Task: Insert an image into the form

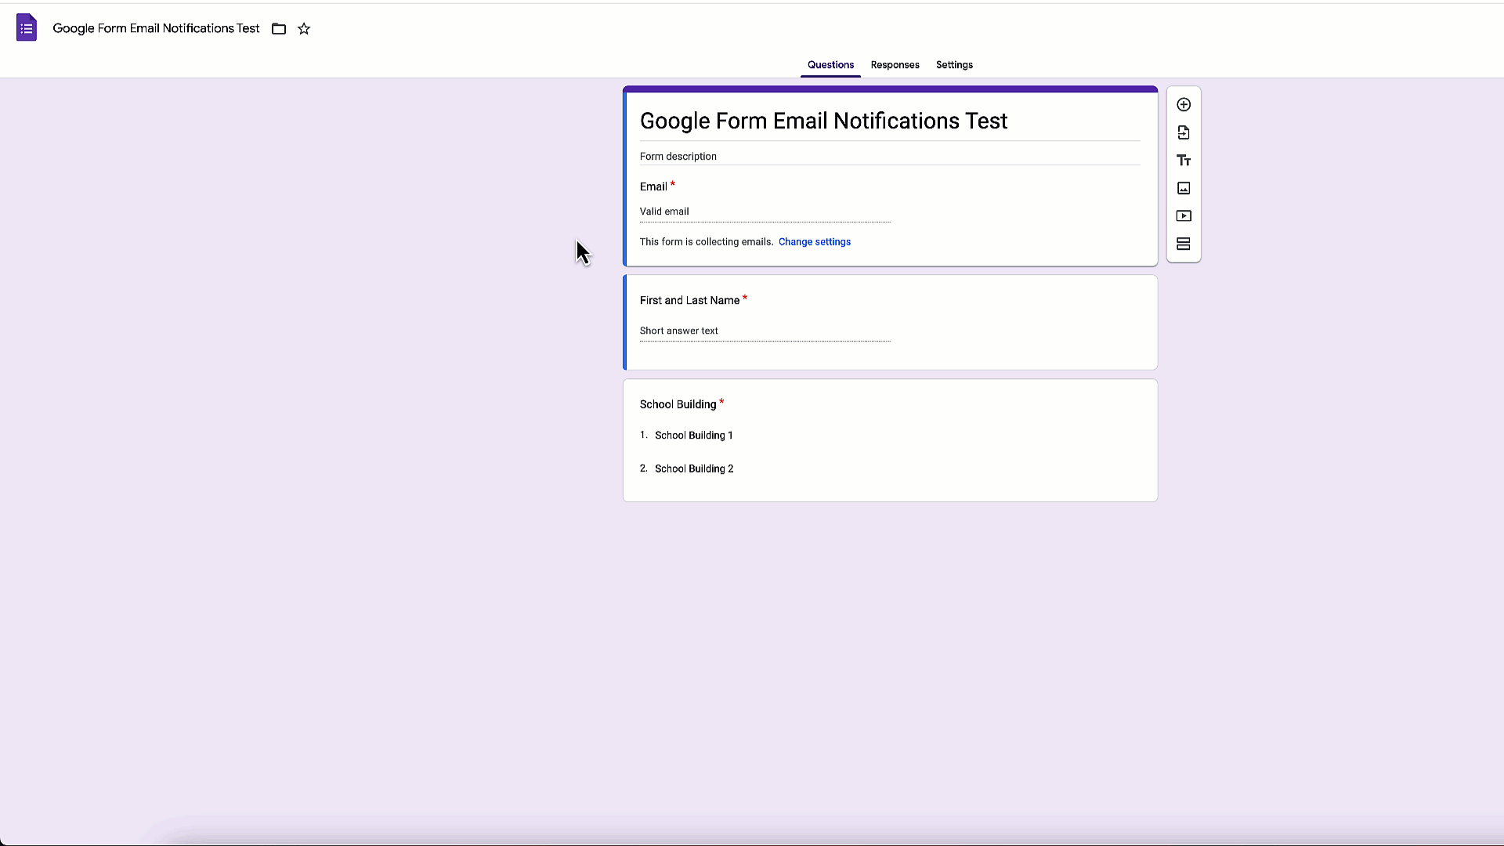Action: coord(1184,188)
